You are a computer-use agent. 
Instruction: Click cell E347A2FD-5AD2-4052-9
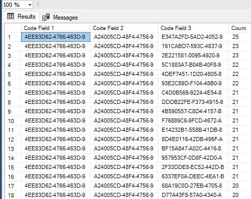coord(193,37)
